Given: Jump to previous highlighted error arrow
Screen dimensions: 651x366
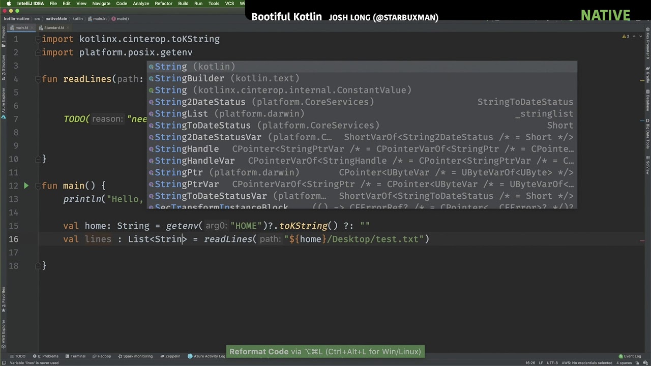Looking at the screenshot, I should pos(633,37).
